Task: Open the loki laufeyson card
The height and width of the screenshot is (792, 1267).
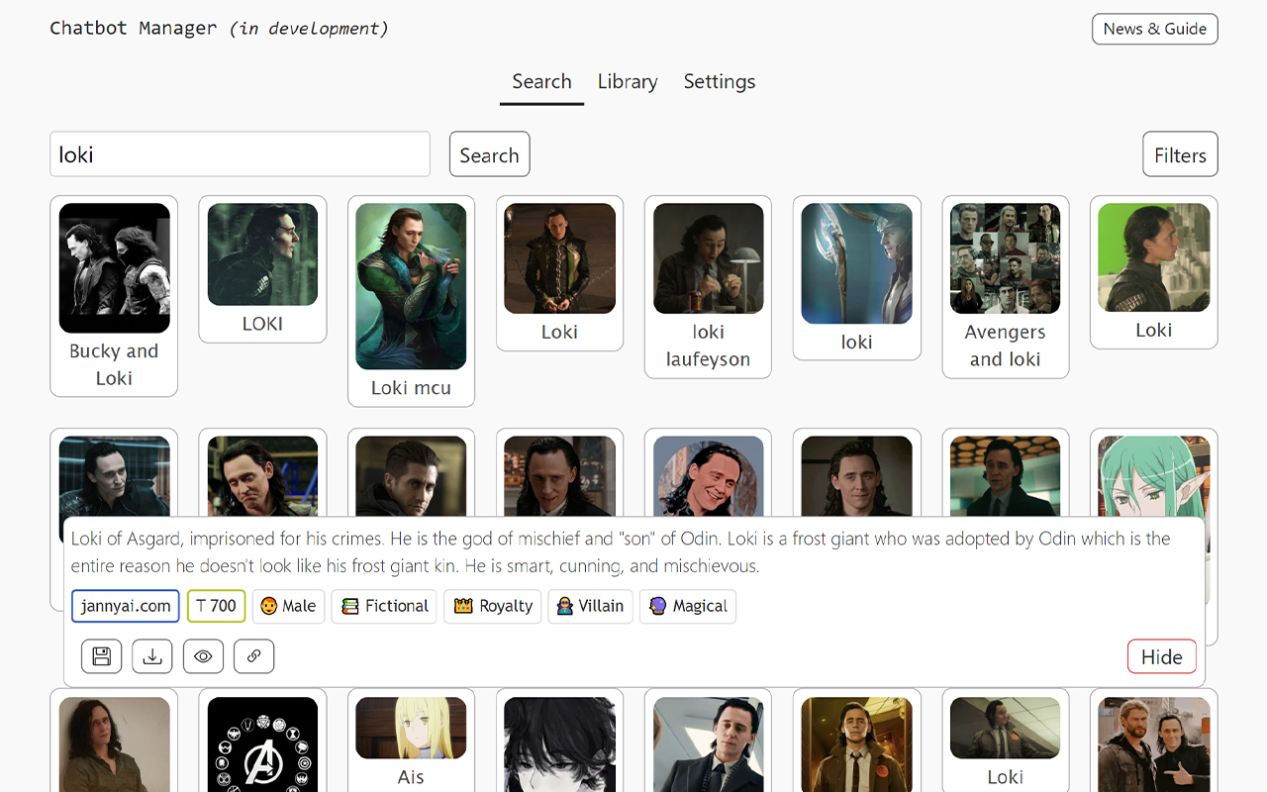Action: [708, 287]
